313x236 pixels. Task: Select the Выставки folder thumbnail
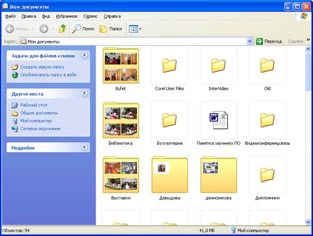click(121, 175)
